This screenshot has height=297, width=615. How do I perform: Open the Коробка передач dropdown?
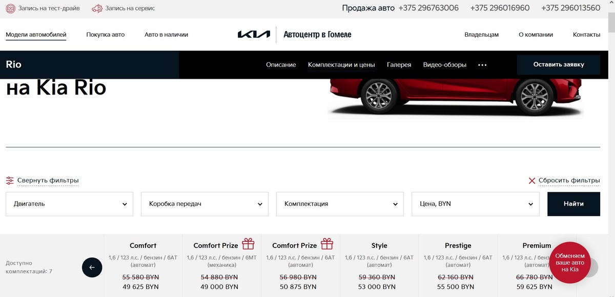click(204, 204)
